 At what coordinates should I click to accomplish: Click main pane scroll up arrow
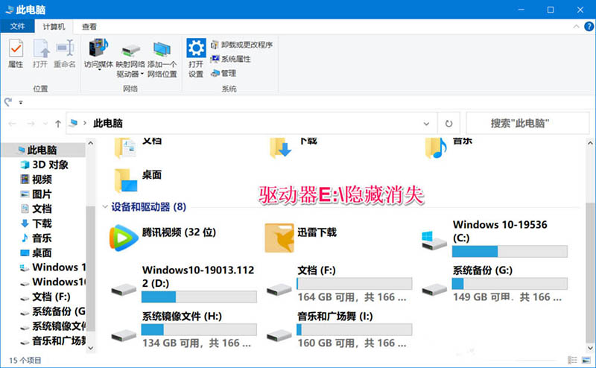click(590, 143)
